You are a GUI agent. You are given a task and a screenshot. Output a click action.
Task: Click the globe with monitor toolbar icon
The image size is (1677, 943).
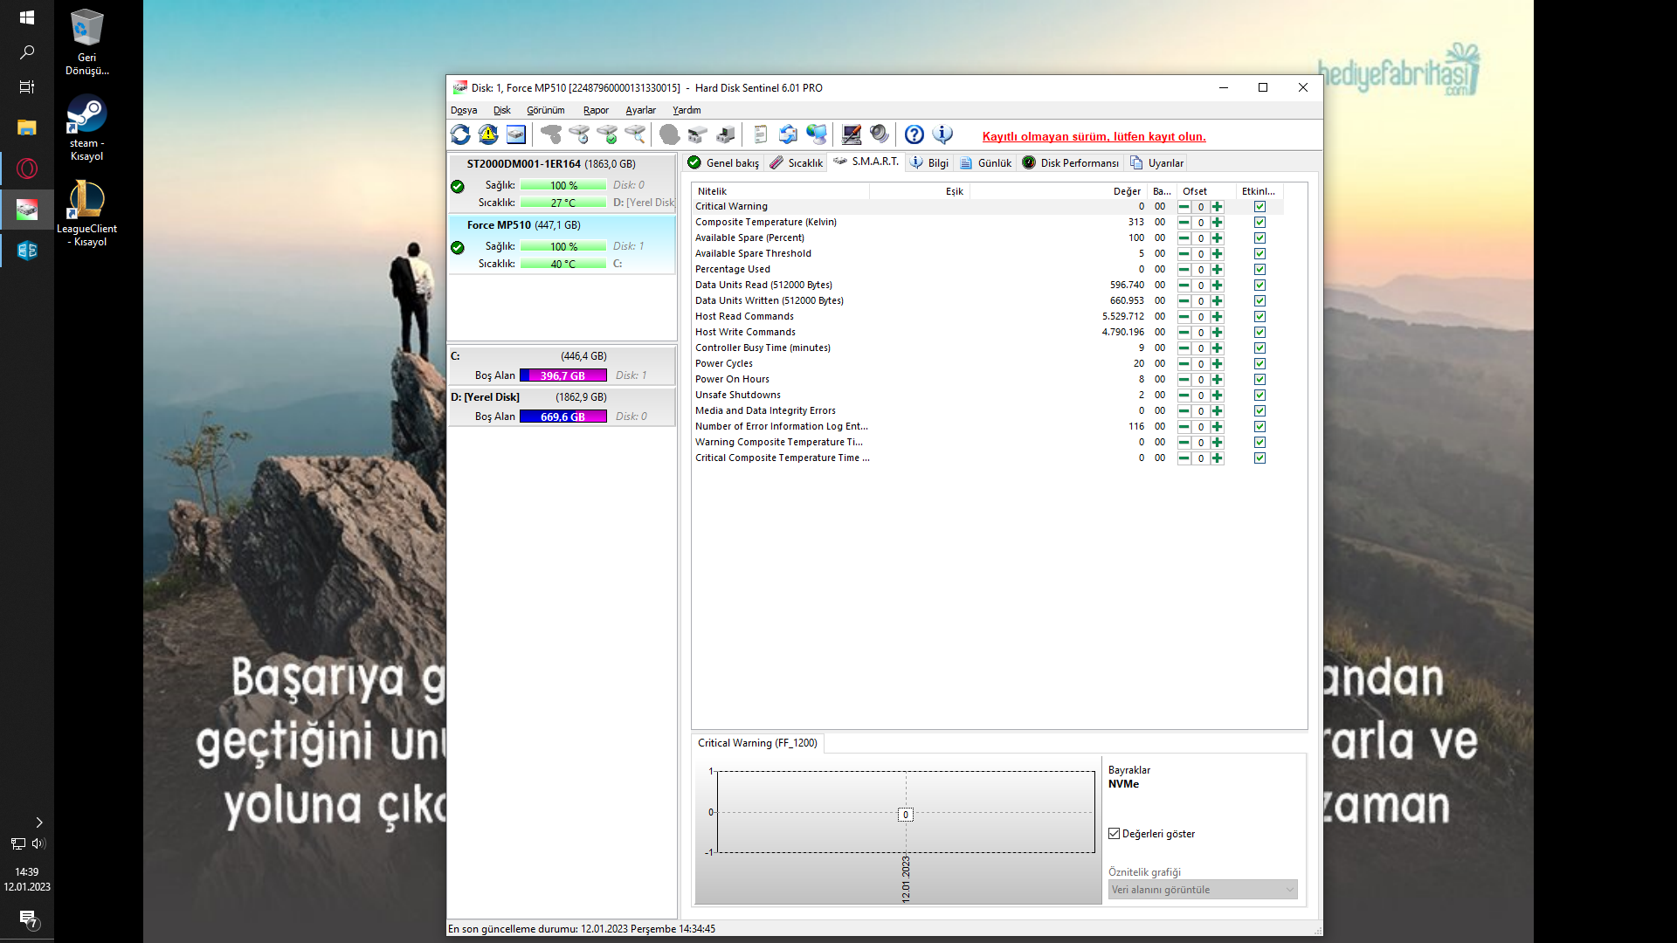[x=816, y=134]
